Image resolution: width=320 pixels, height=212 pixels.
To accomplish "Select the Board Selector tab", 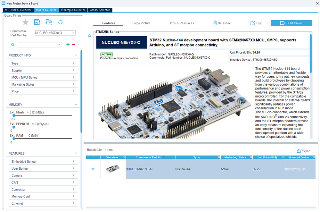I will point(46,10).
